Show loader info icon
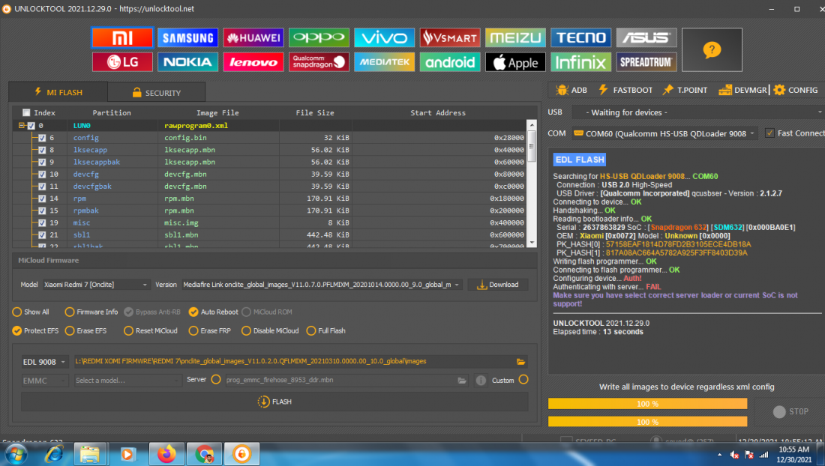Viewport: 825px width, 466px height. pos(481,381)
